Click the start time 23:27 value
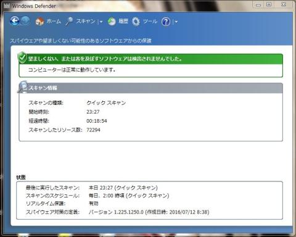The image size is (296, 237). (x=93, y=112)
